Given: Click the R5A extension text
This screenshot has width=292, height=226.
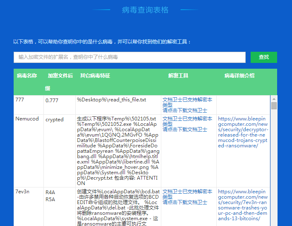Looking at the screenshot, I should pyautogui.click(x=50, y=200).
